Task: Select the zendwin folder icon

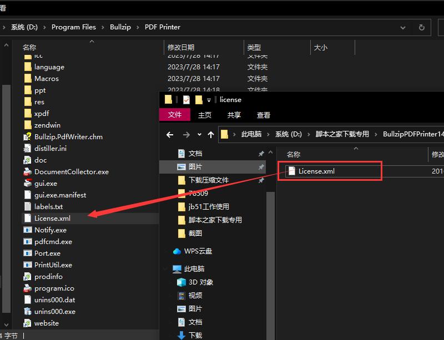Action: click(28, 125)
